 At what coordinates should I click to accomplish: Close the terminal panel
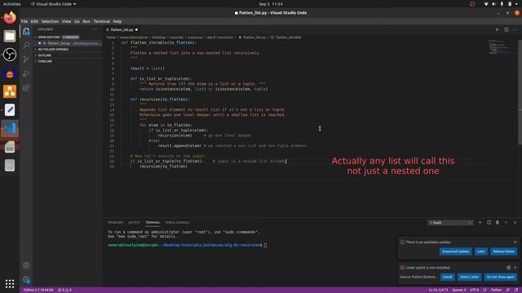(515, 222)
